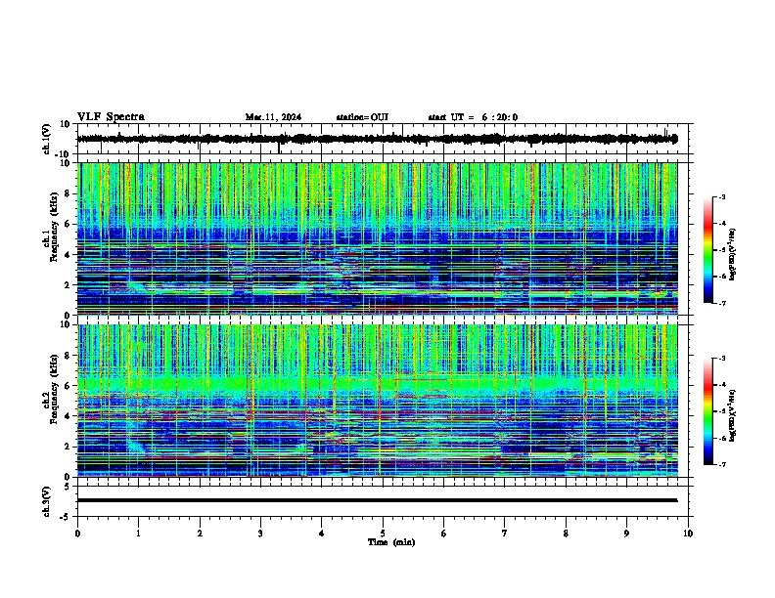
Task: Click time axis tick label '7'
Action: pyautogui.click(x=505, y=534)
